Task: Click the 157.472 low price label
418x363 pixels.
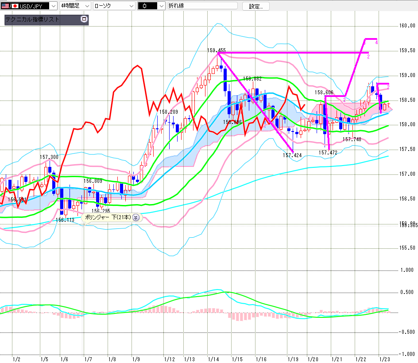Action: (x=328, y=152)
